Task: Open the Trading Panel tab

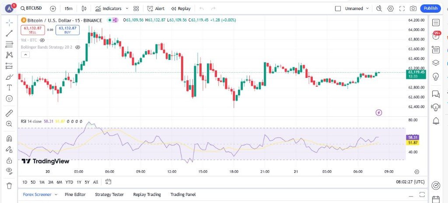Action: click(183, 194)
